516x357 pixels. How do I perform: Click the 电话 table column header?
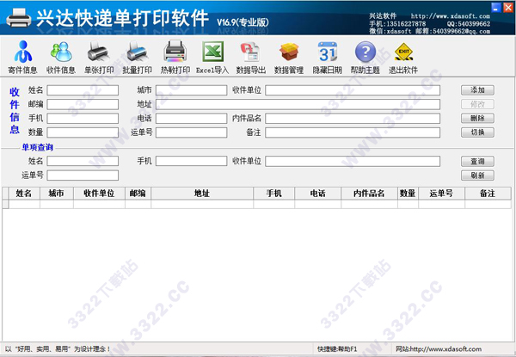(318, 194)
